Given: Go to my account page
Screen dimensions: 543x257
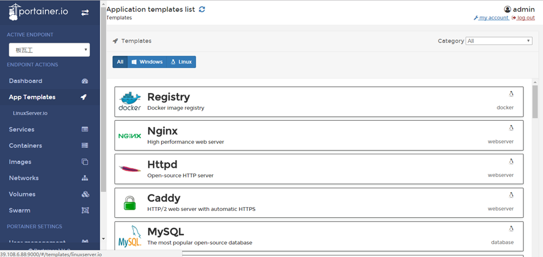Looking at the screenshot, I should (x=491, y=17).
